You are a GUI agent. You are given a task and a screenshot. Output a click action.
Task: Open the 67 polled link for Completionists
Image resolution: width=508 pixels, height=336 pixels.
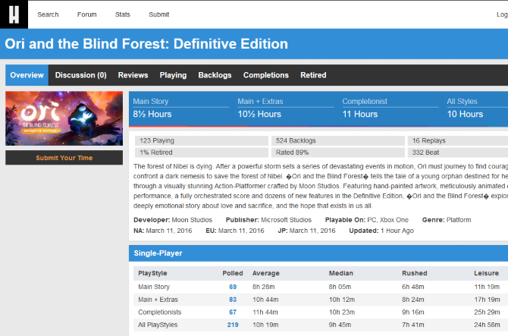click(233, 312)
